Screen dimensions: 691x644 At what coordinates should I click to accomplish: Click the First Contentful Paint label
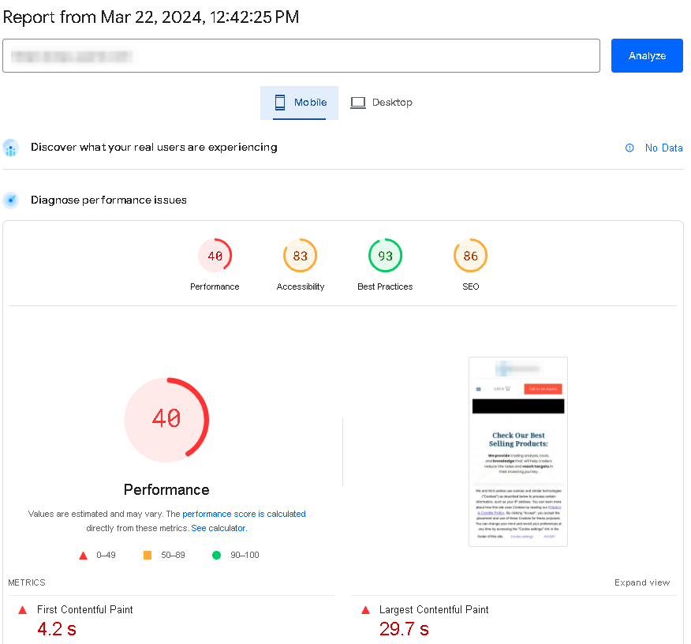[84, 609]
